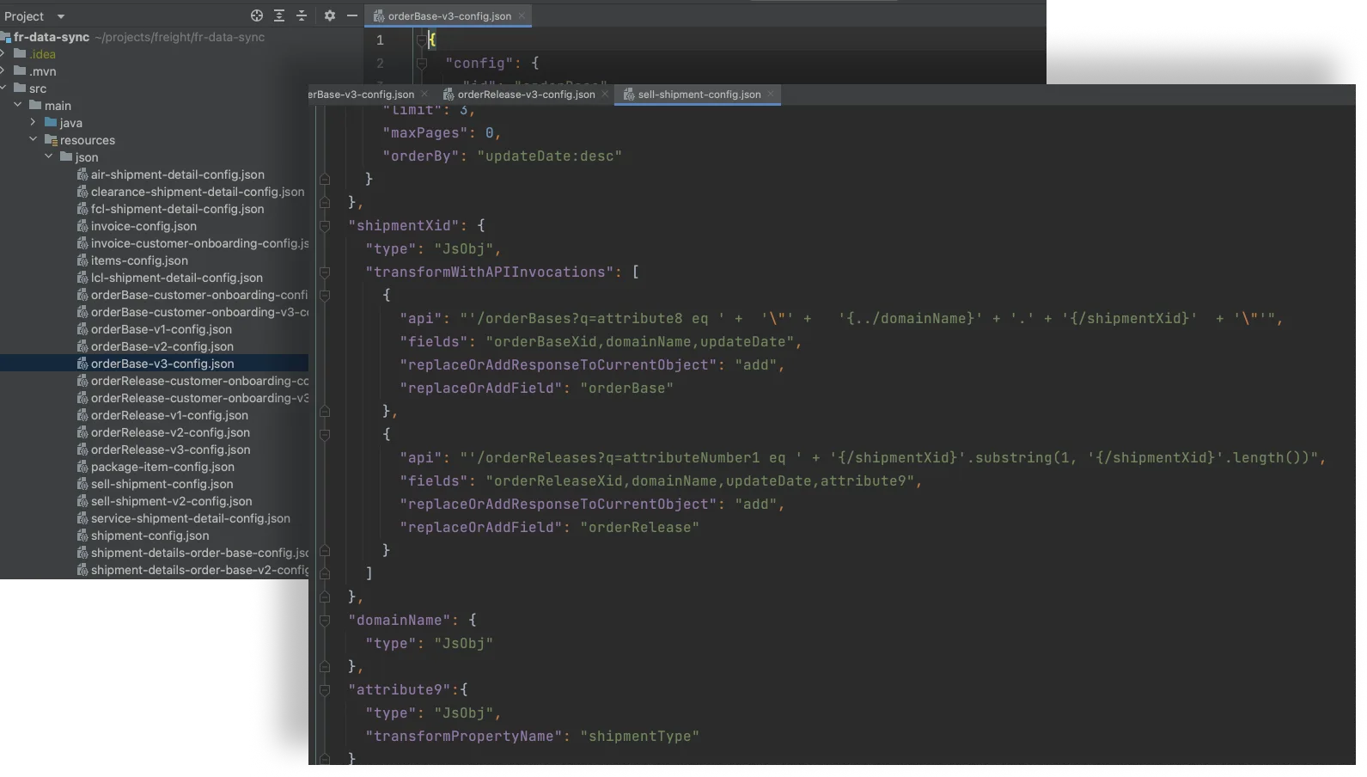Fold the "config" block in the back editor
1367x777 pixels.
point(422,64)
